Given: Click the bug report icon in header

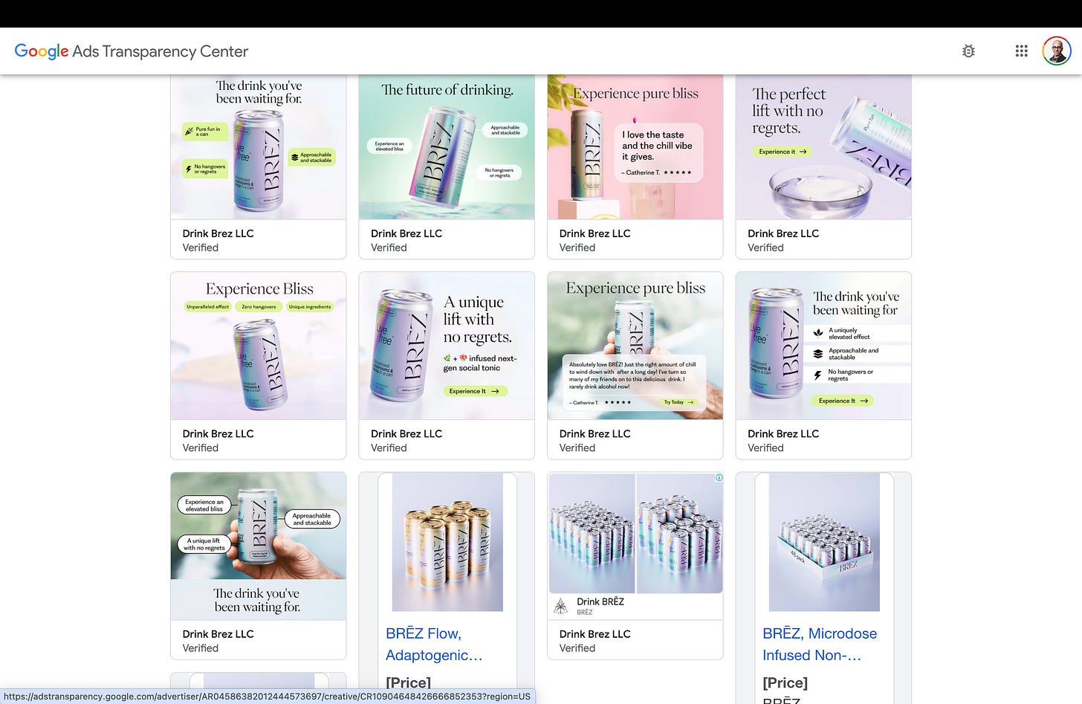Looking at the screenshot, I should point(968,51).
